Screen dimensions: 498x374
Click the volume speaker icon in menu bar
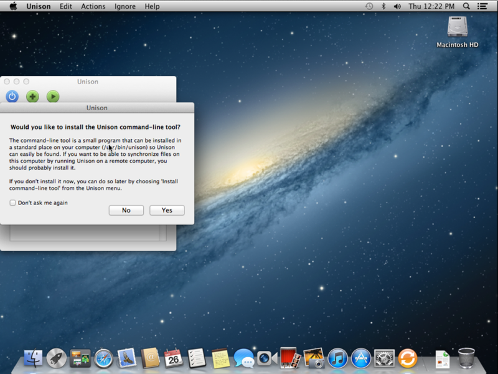coord(397,6)
